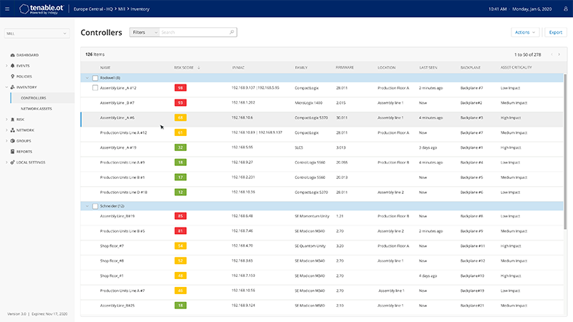Expand the Events menu chevron
This screenshot has height=322, width=573.
6,66
